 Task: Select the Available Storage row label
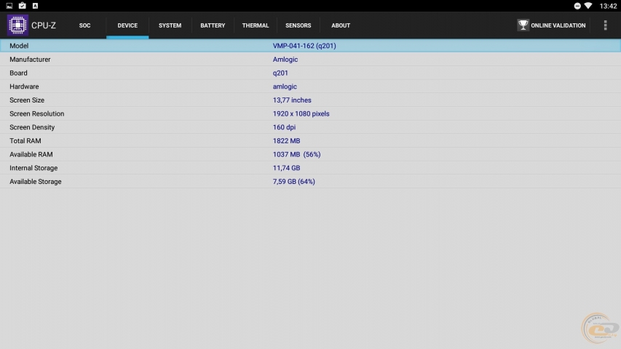pos(36,182)
